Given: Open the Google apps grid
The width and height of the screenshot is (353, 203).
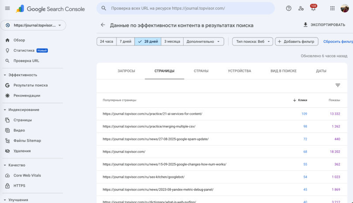Looking at the screenshot, I should click(332, 8).
